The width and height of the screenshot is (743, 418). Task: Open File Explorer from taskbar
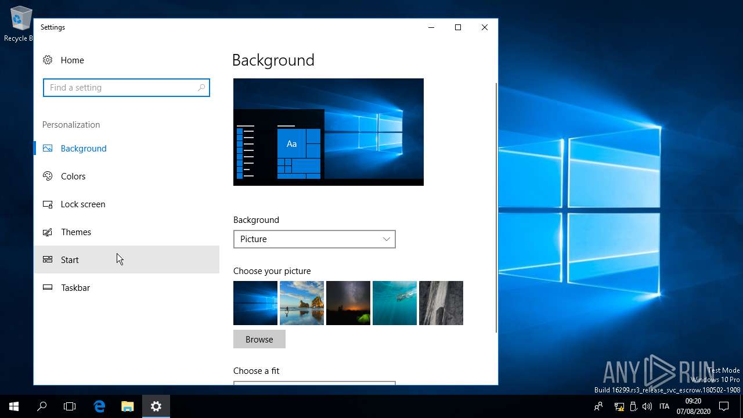[x=128, y=406]
